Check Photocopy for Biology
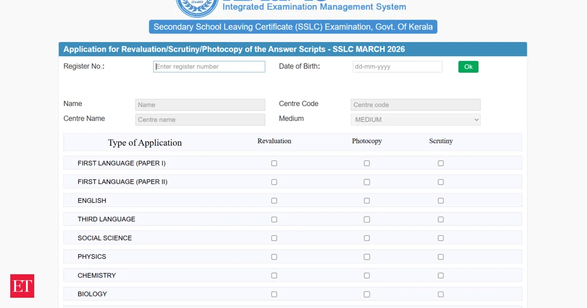This screenshot has height=308, width=587. point(367,294)
